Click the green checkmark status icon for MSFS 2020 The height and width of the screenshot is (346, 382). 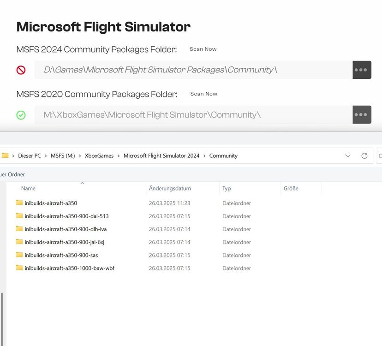click(x=21, y=115)
